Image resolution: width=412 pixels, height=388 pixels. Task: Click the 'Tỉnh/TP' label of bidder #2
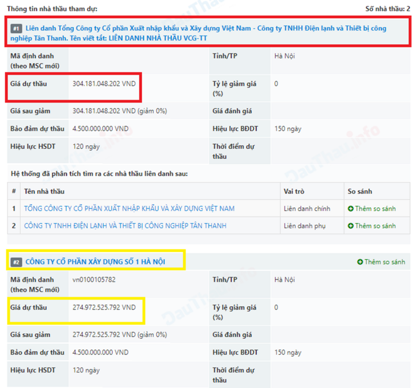pos(225,280)
